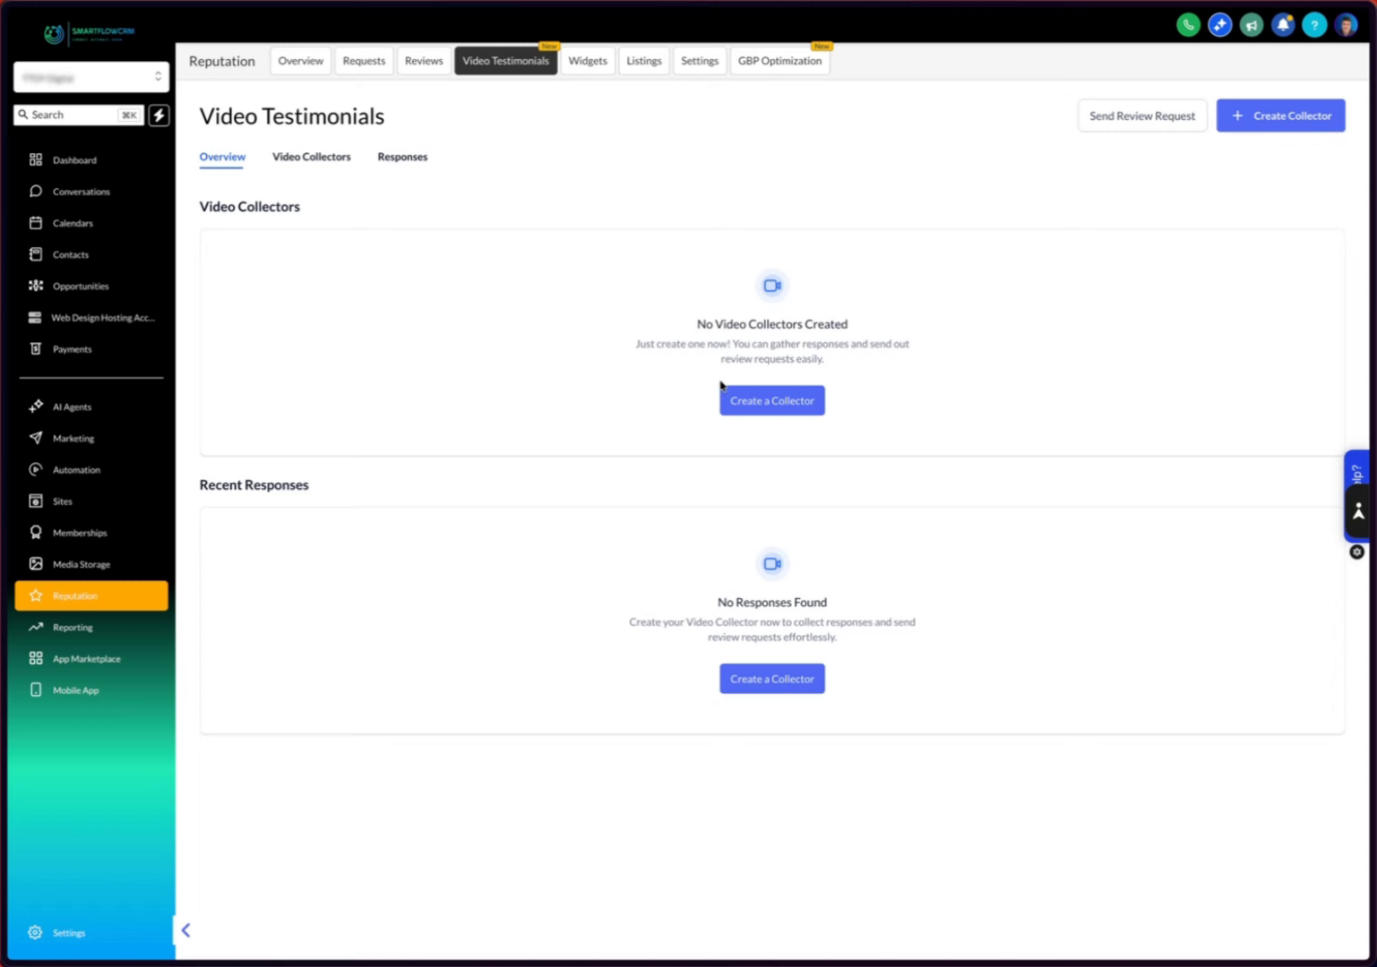
Task: Click the question mark help icon
Action: pyautogui.click(x=1314, y=25)
